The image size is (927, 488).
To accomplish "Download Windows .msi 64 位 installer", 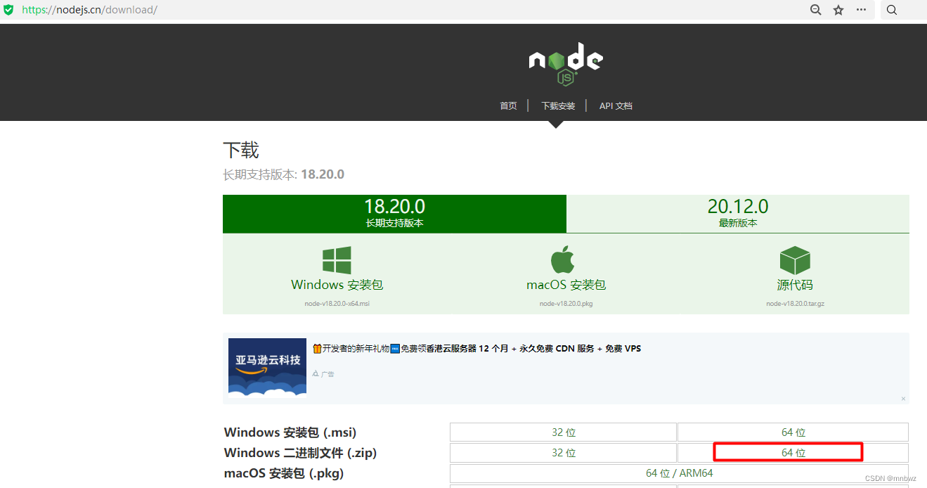I will tap(793, 432).
